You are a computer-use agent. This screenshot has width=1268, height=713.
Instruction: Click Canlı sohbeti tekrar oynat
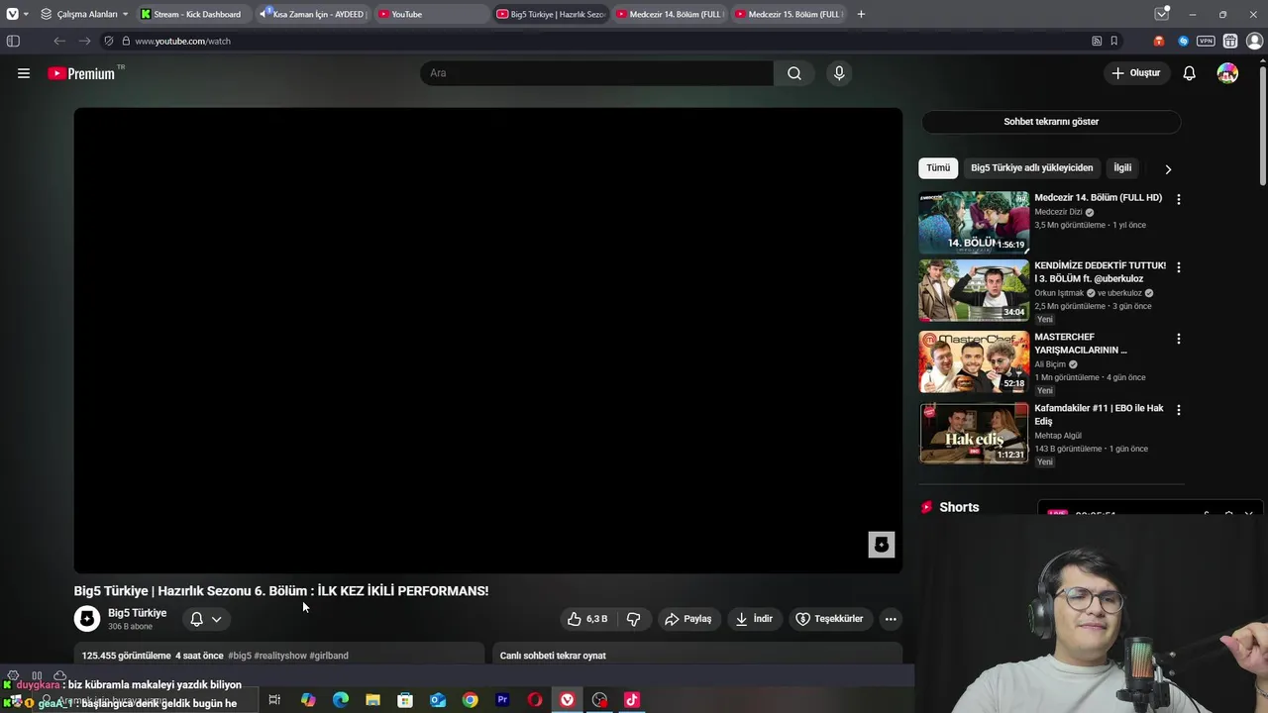(x=553, y=656)
